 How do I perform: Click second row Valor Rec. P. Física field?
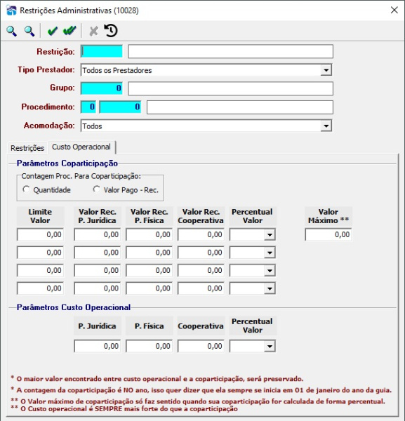click(x=149, y=253)
